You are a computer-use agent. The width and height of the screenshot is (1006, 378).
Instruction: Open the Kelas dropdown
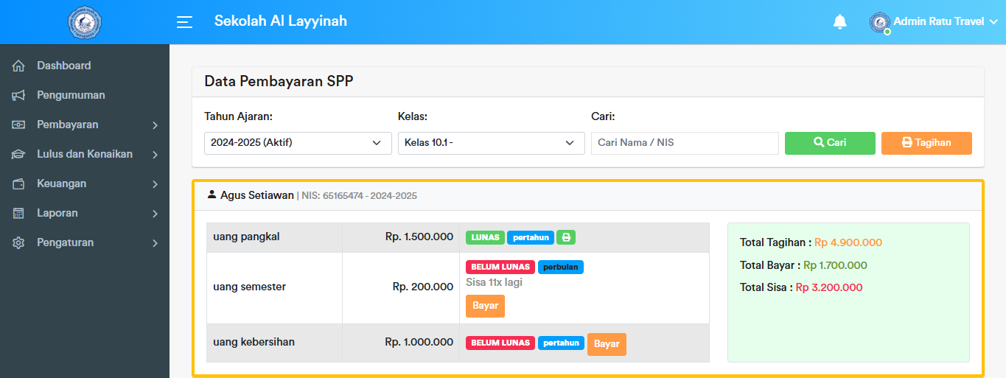pyautogui.click(x=491, y=143)
